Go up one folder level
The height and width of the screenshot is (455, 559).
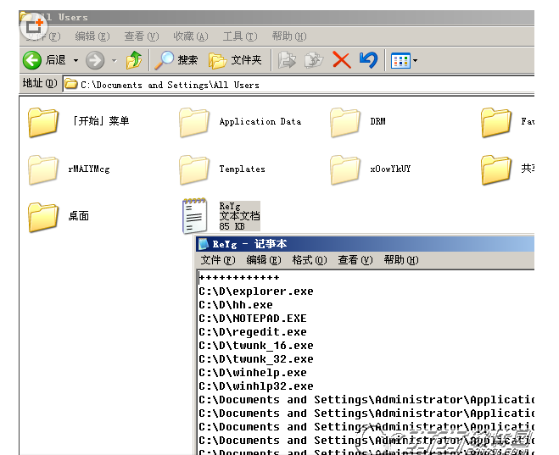[x=134, y=60]
